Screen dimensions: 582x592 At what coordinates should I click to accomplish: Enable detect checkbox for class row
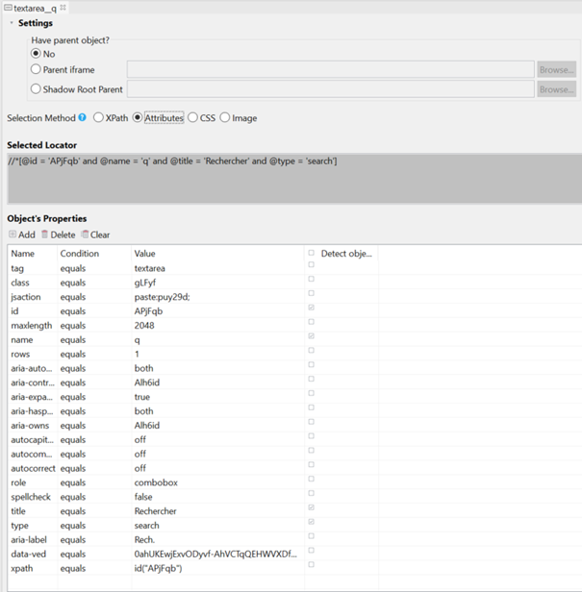(x=311, y=279)
